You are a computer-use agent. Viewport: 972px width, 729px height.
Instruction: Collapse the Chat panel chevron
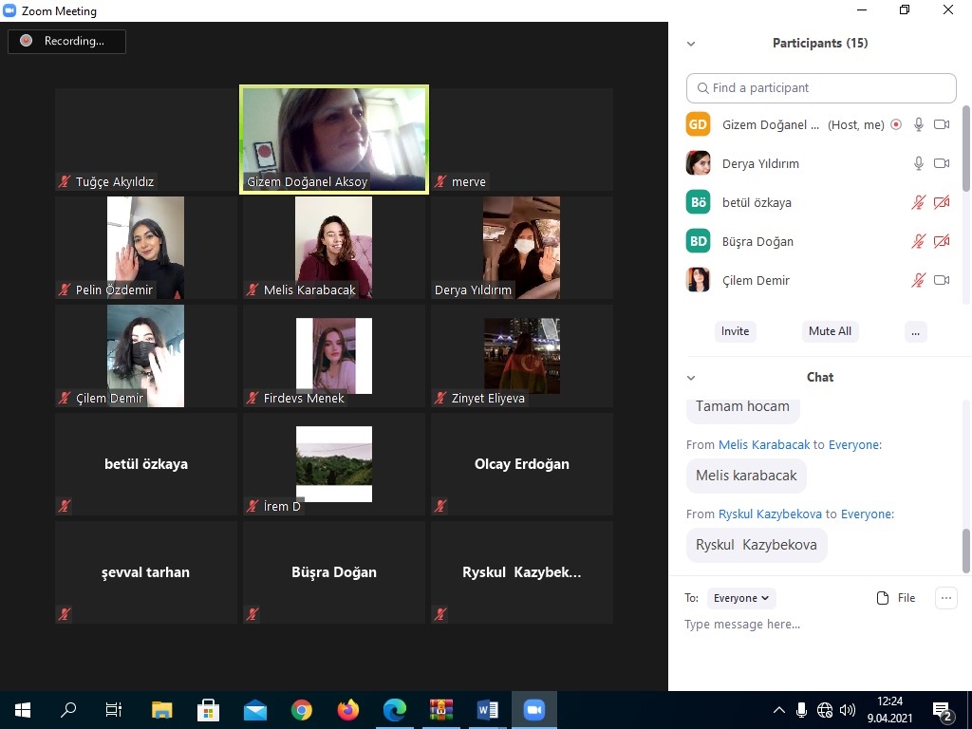(691, 378)
